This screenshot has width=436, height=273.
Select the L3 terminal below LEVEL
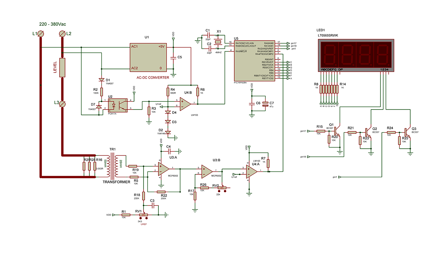[x=62, y=104]
